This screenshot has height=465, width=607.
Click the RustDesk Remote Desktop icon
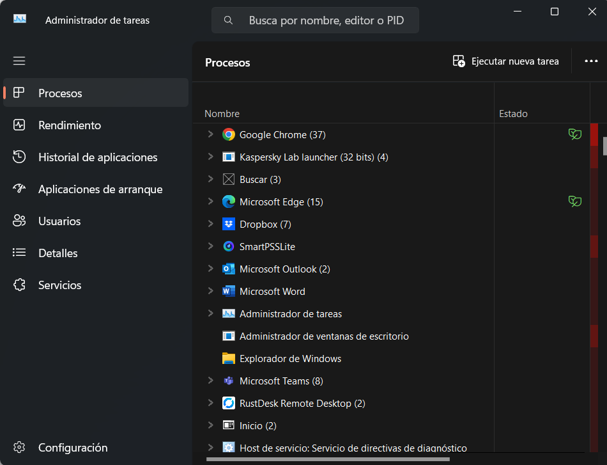tap(228, 403)
